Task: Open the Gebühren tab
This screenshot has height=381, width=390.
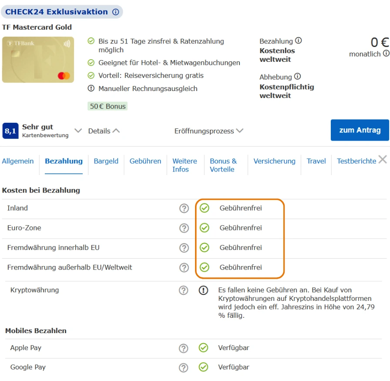Action: tap(145, 161)
